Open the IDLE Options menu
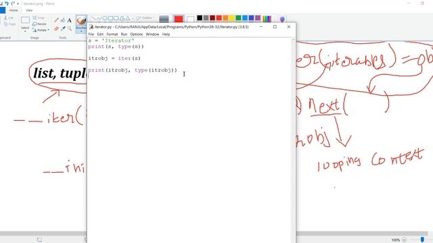This screenshot has width=433, height=243. (137, 34)
